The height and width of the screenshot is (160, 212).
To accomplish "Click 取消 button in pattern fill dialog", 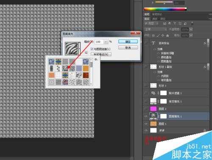I will [128, 47].
